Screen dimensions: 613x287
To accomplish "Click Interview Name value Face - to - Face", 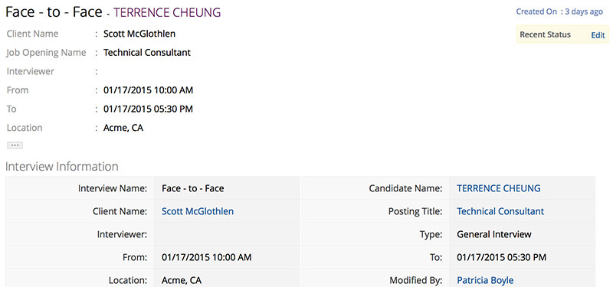I will click(x=193, y=188).
